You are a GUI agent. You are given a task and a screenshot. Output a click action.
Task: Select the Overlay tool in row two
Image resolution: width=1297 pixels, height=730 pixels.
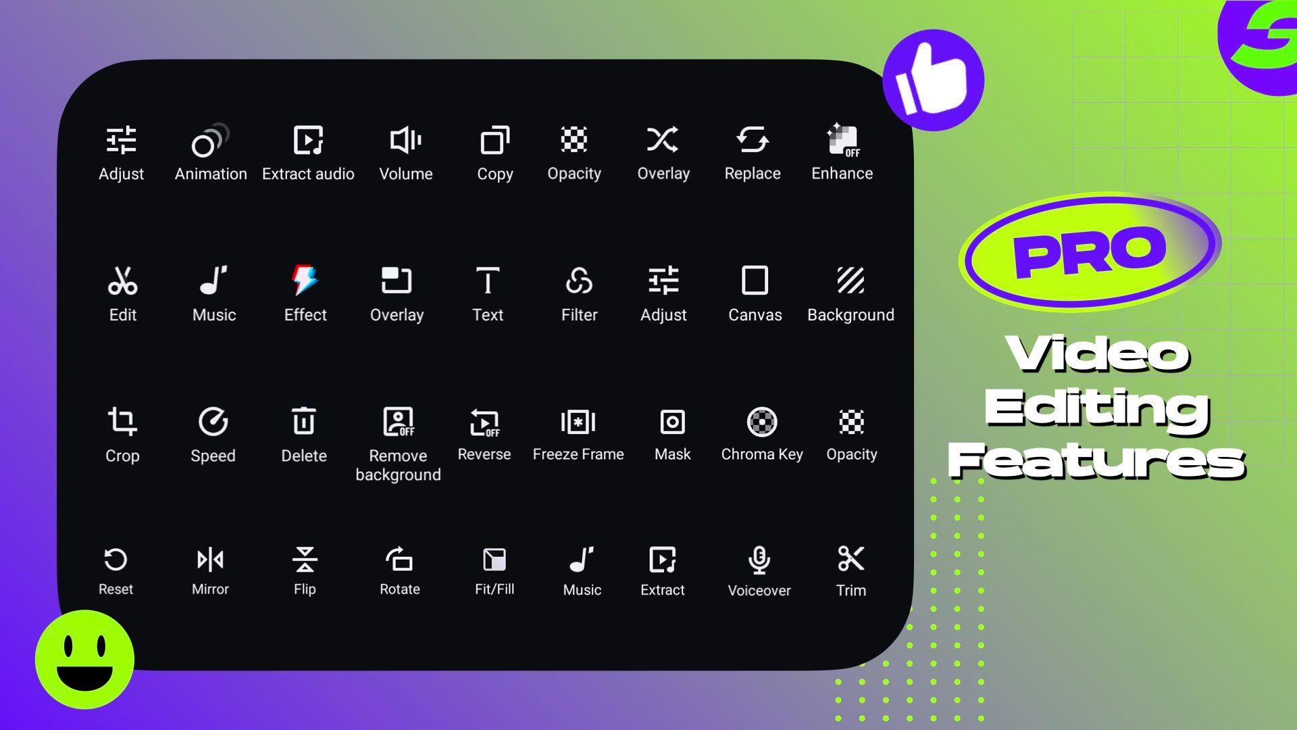point(397,293)
